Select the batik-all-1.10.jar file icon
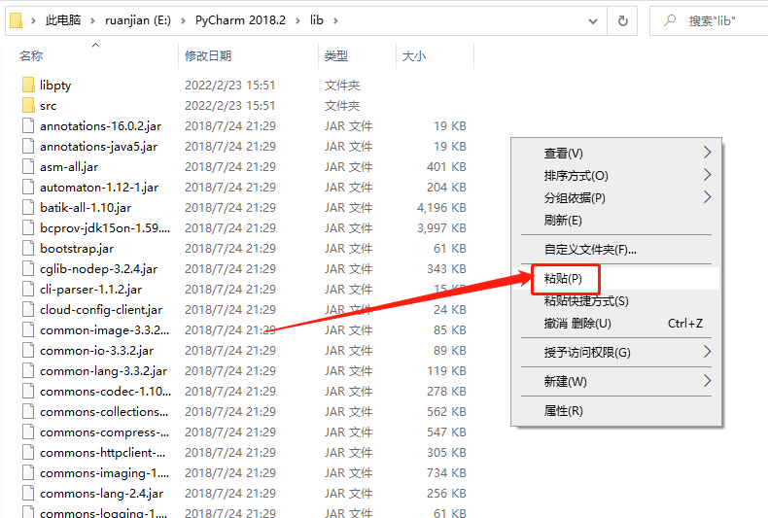Viewport: 768px width, 518px height. click(28, 208)
